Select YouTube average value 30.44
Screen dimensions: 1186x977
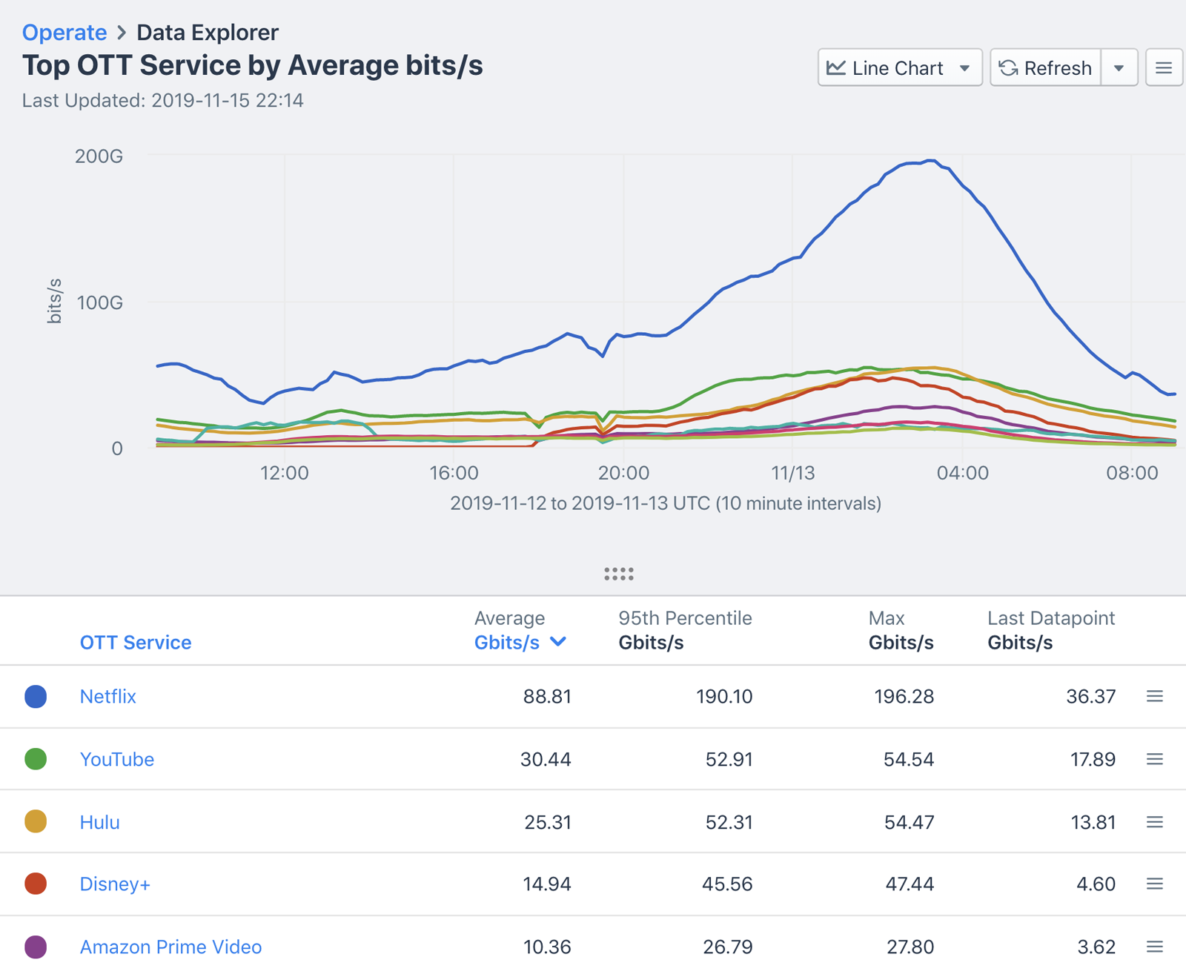click(546, 759)
